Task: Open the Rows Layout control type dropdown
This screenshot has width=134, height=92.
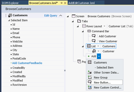Action: [x=104, y=26]
